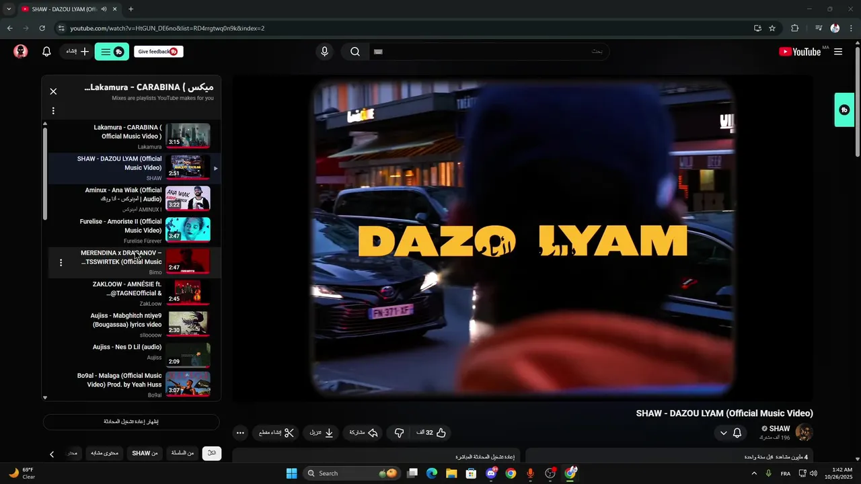Play Furelise - Amoriste II thumbnail

coord(188,230)
